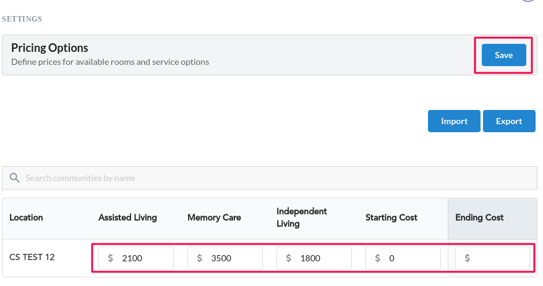Edit Assisted Living price 2100
The width and height of the screenshot is (543, 286).
[136, 258]
